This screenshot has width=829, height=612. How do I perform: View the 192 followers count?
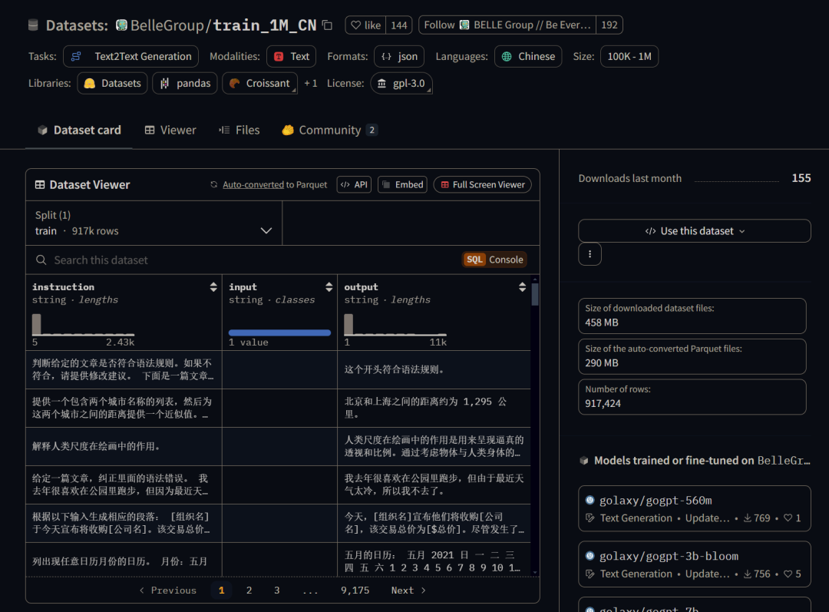point(609,25)
